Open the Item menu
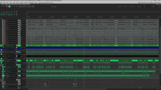This screenshot has height=90, width=161. 14,3
